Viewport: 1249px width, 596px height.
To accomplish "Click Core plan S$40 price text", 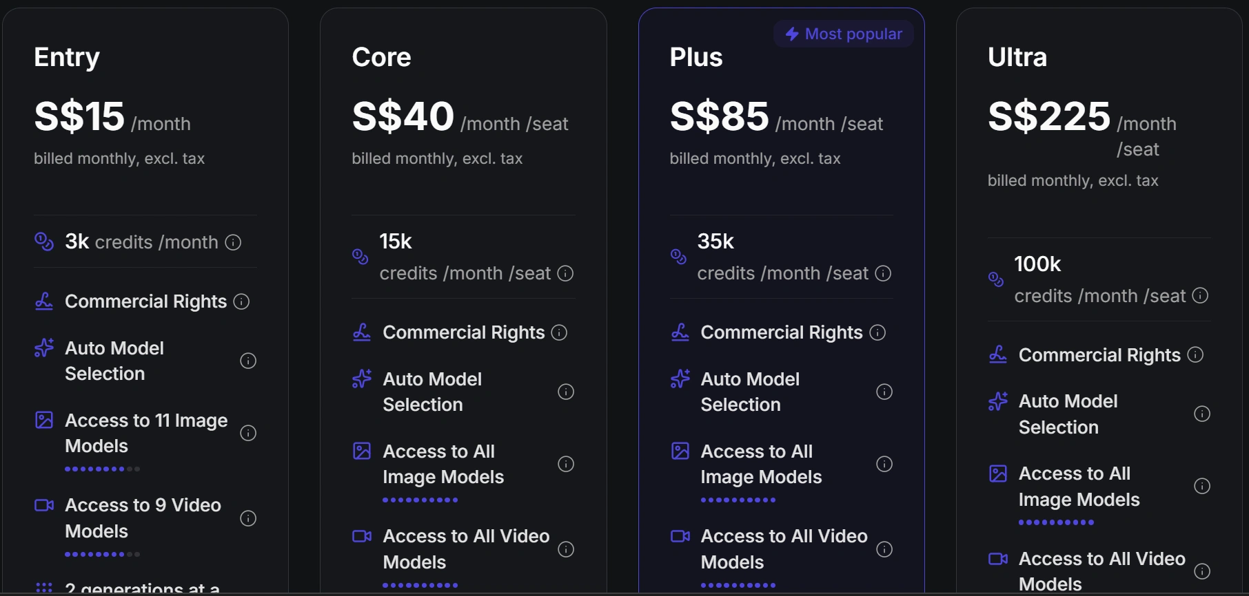I will click(403, 116).
